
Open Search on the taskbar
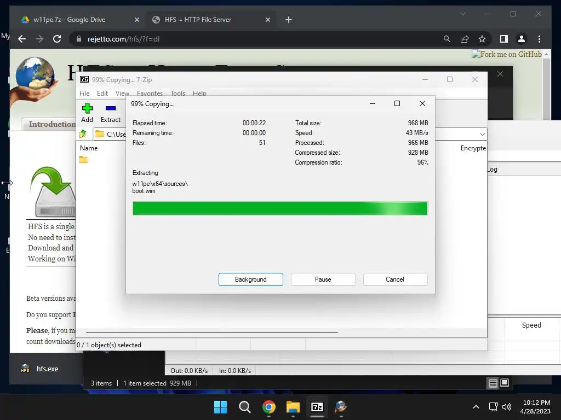pyautogui.click(x=245, y=407)
